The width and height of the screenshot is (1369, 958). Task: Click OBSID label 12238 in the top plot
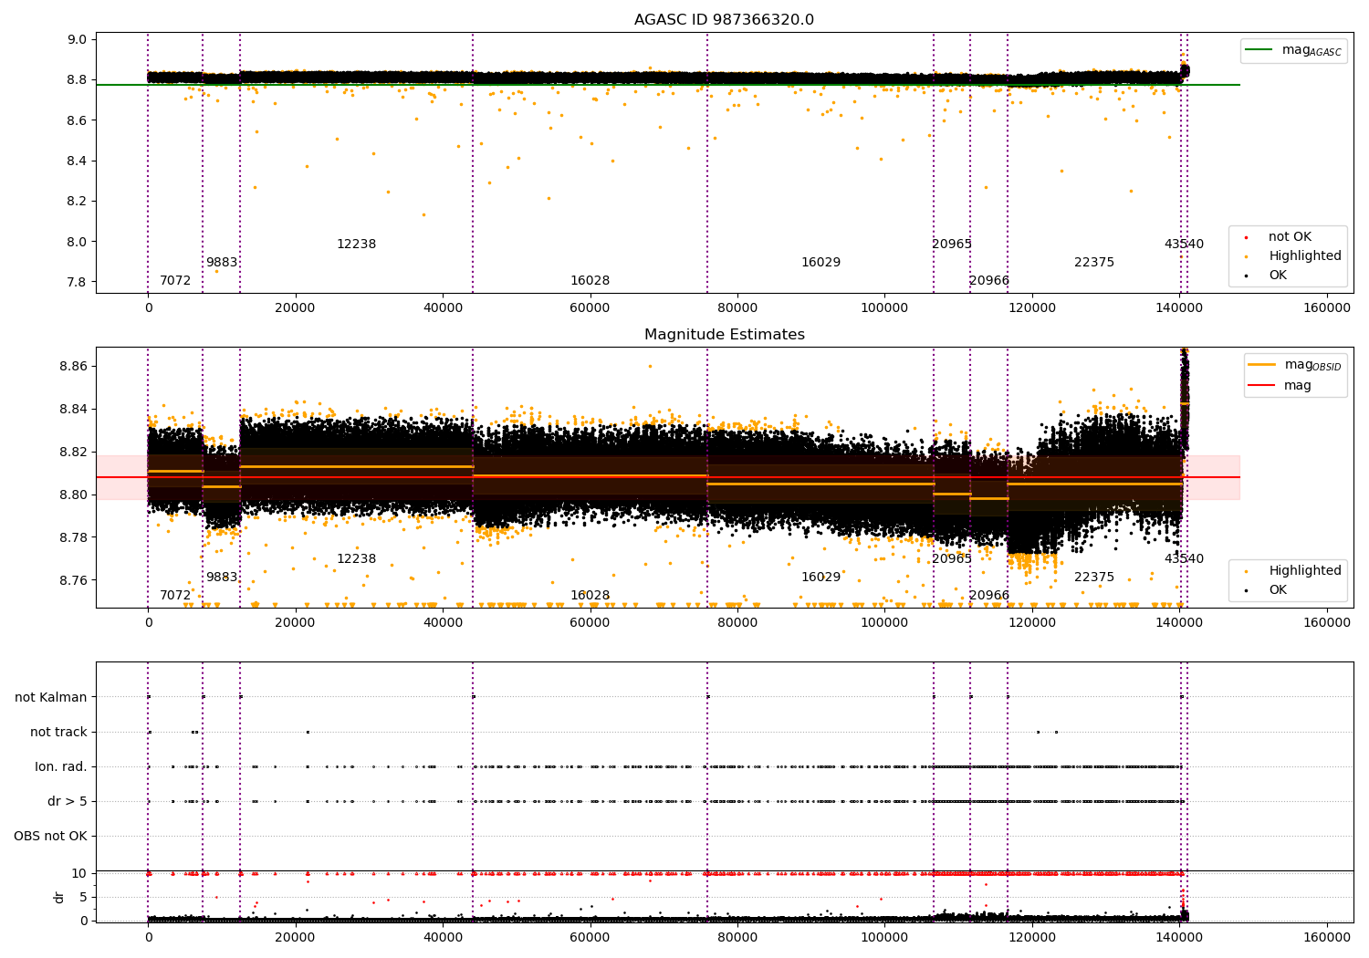(x=356, y=245)
